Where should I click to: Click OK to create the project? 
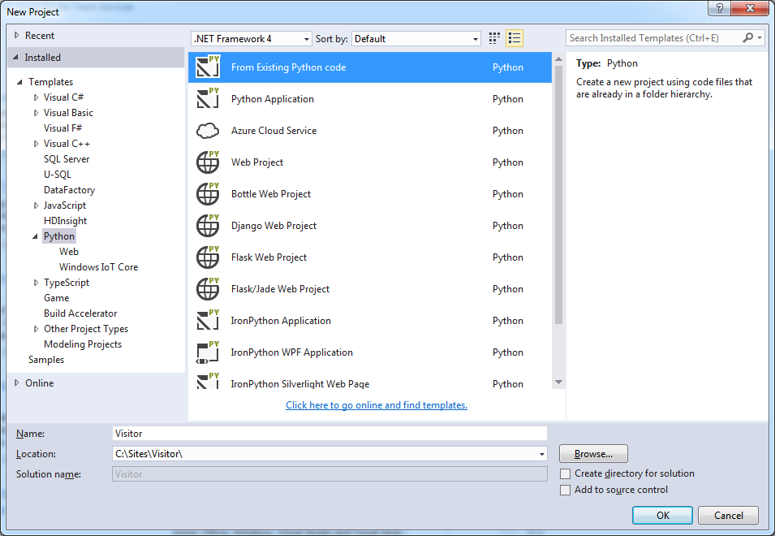[662, 515]
